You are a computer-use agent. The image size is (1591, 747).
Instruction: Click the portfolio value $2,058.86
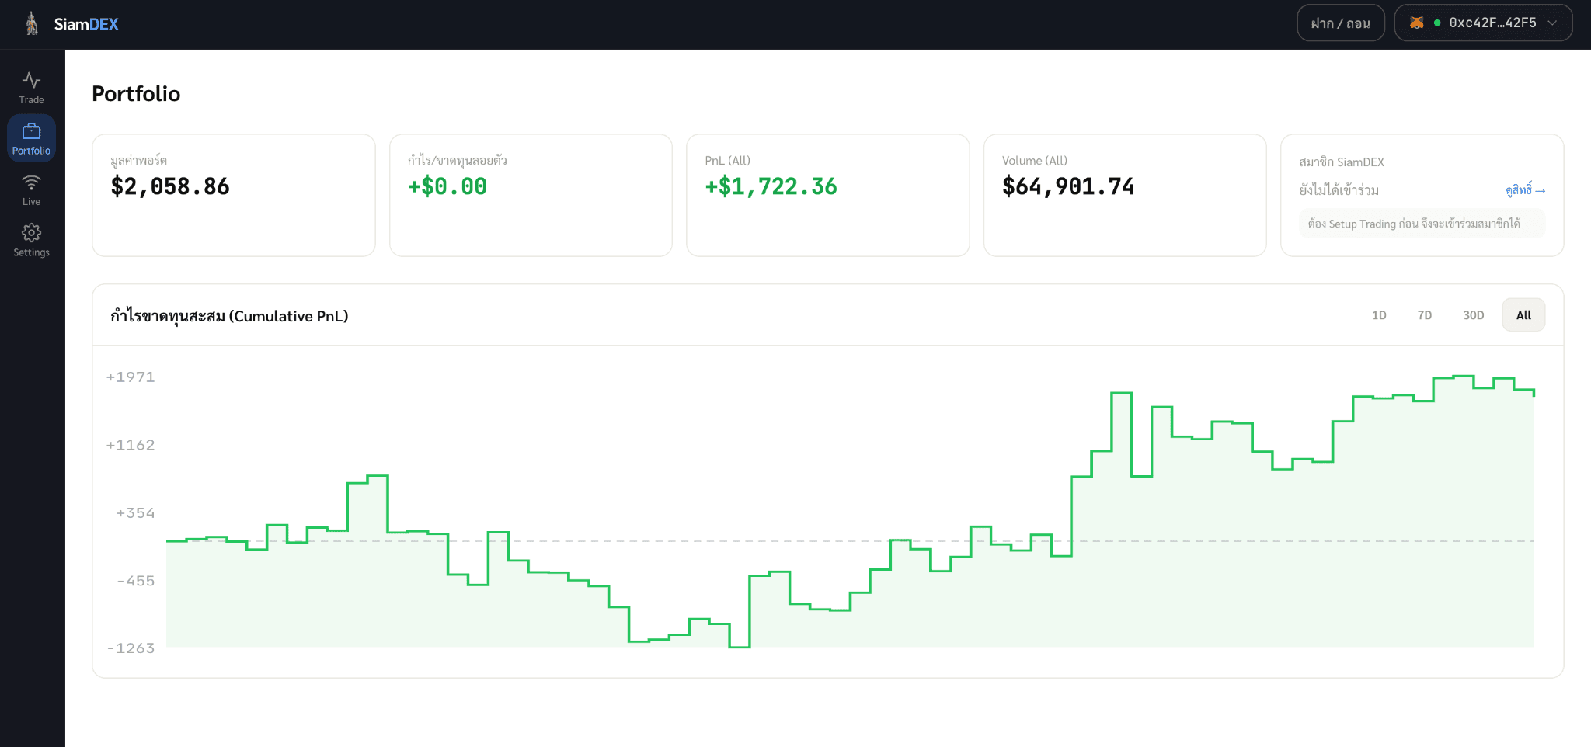click(x=170, y=186)
